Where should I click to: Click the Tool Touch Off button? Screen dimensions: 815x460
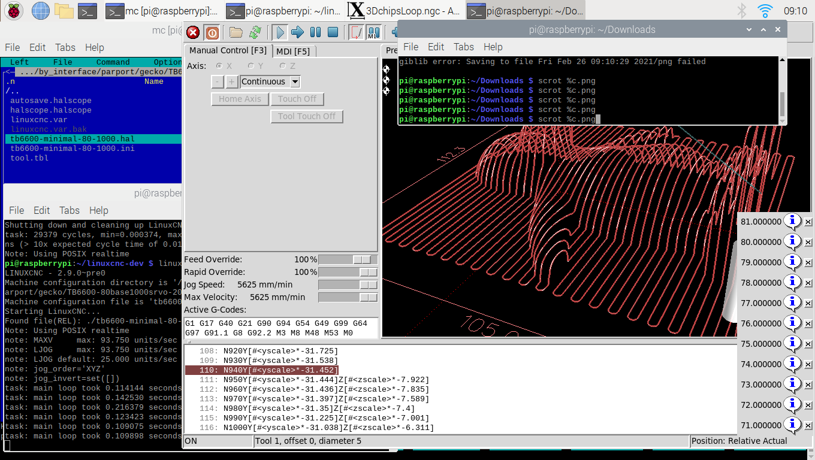pyautogui.click(x=307, y=116)
